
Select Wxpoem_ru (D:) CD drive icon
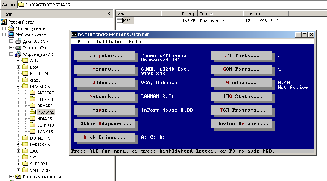pos(18,54)
